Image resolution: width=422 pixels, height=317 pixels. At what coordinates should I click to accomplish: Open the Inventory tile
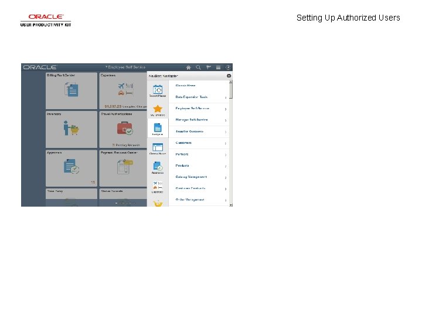[x=72, y=129]
